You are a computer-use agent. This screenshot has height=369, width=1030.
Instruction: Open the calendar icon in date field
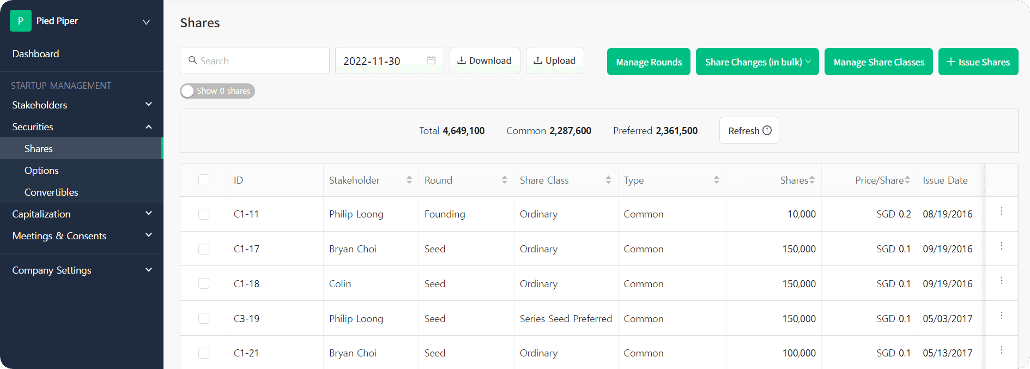[x=431, y=61]
